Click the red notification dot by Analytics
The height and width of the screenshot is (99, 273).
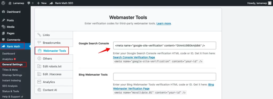15,59
